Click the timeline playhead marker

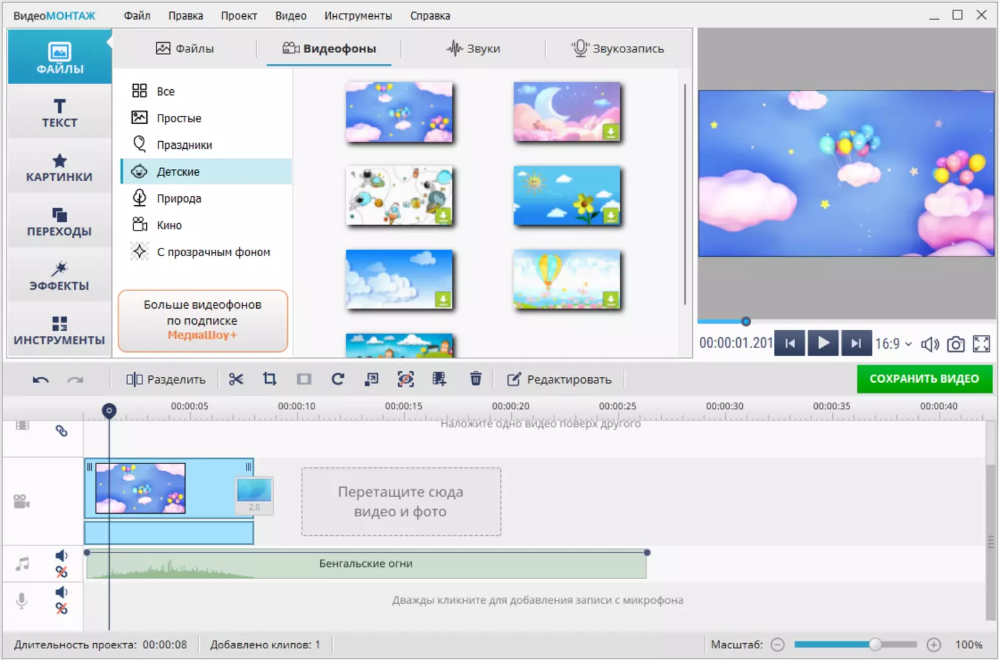tap(109, 410)
